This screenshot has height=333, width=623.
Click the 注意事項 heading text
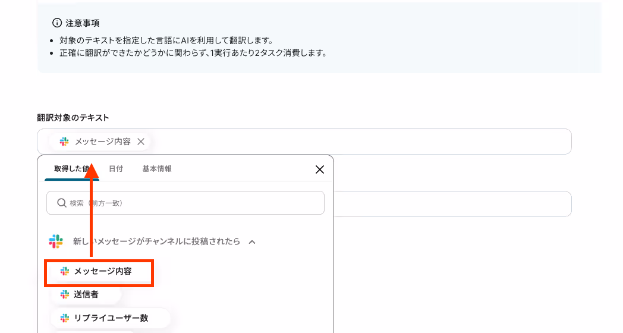pos(82,23)
